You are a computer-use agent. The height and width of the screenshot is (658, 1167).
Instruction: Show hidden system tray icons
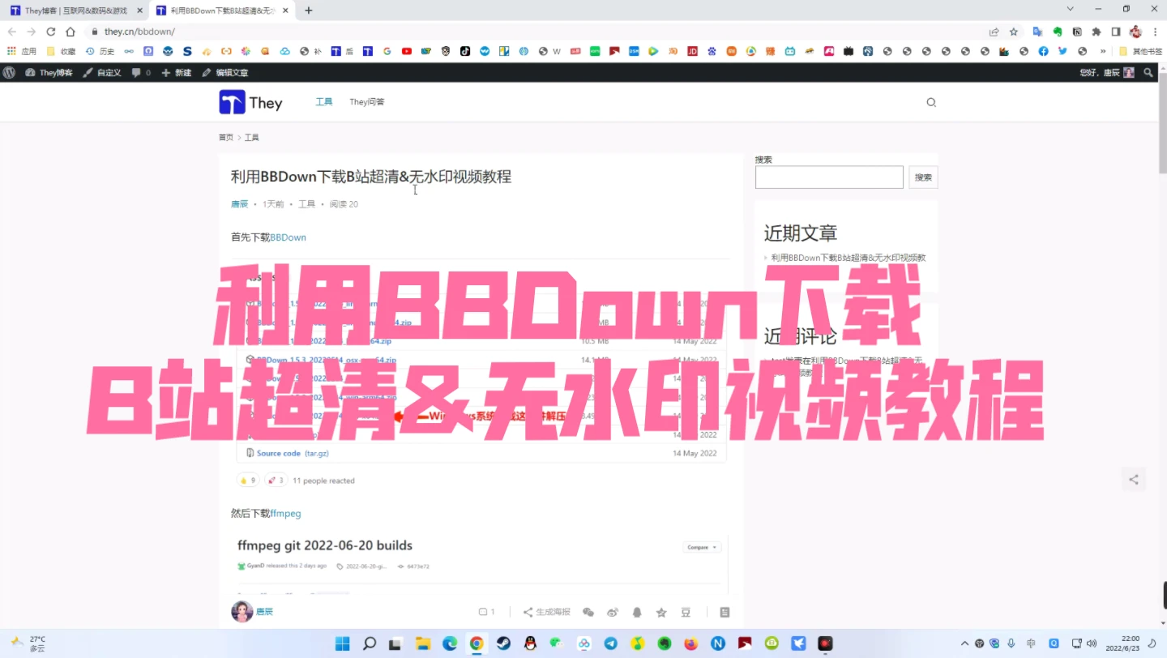964,643
